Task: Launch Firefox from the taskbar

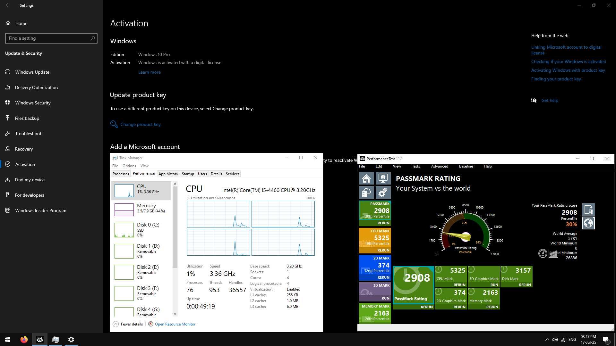Action: [24, 340]
